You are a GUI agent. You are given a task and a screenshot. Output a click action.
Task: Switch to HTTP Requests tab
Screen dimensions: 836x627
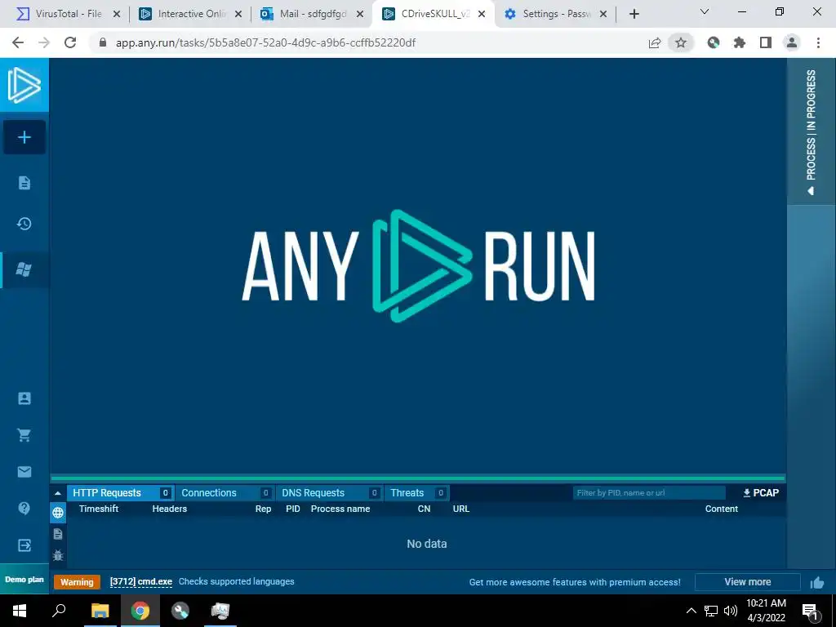[x=121, y=492]
